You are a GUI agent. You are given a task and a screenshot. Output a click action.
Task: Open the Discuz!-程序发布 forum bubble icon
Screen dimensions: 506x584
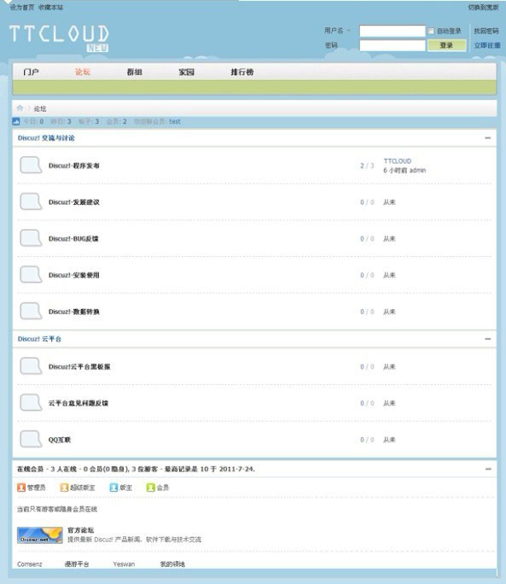click(31, 166)
